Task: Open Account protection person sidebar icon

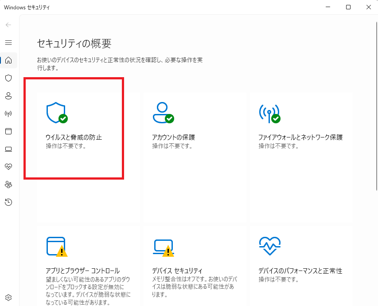Action: point(8,96)
